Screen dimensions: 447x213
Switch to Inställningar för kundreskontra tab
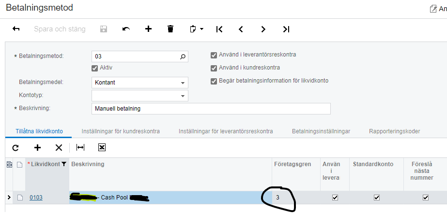click(x=121, y=131)
